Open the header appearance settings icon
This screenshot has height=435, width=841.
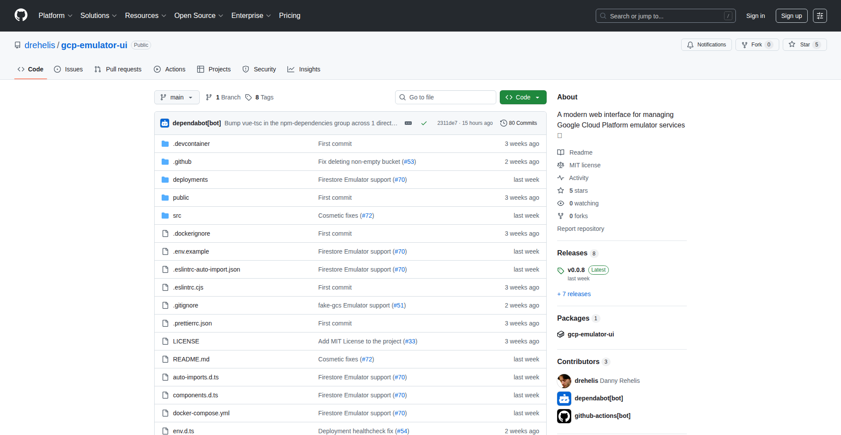[x=820, y=16]
